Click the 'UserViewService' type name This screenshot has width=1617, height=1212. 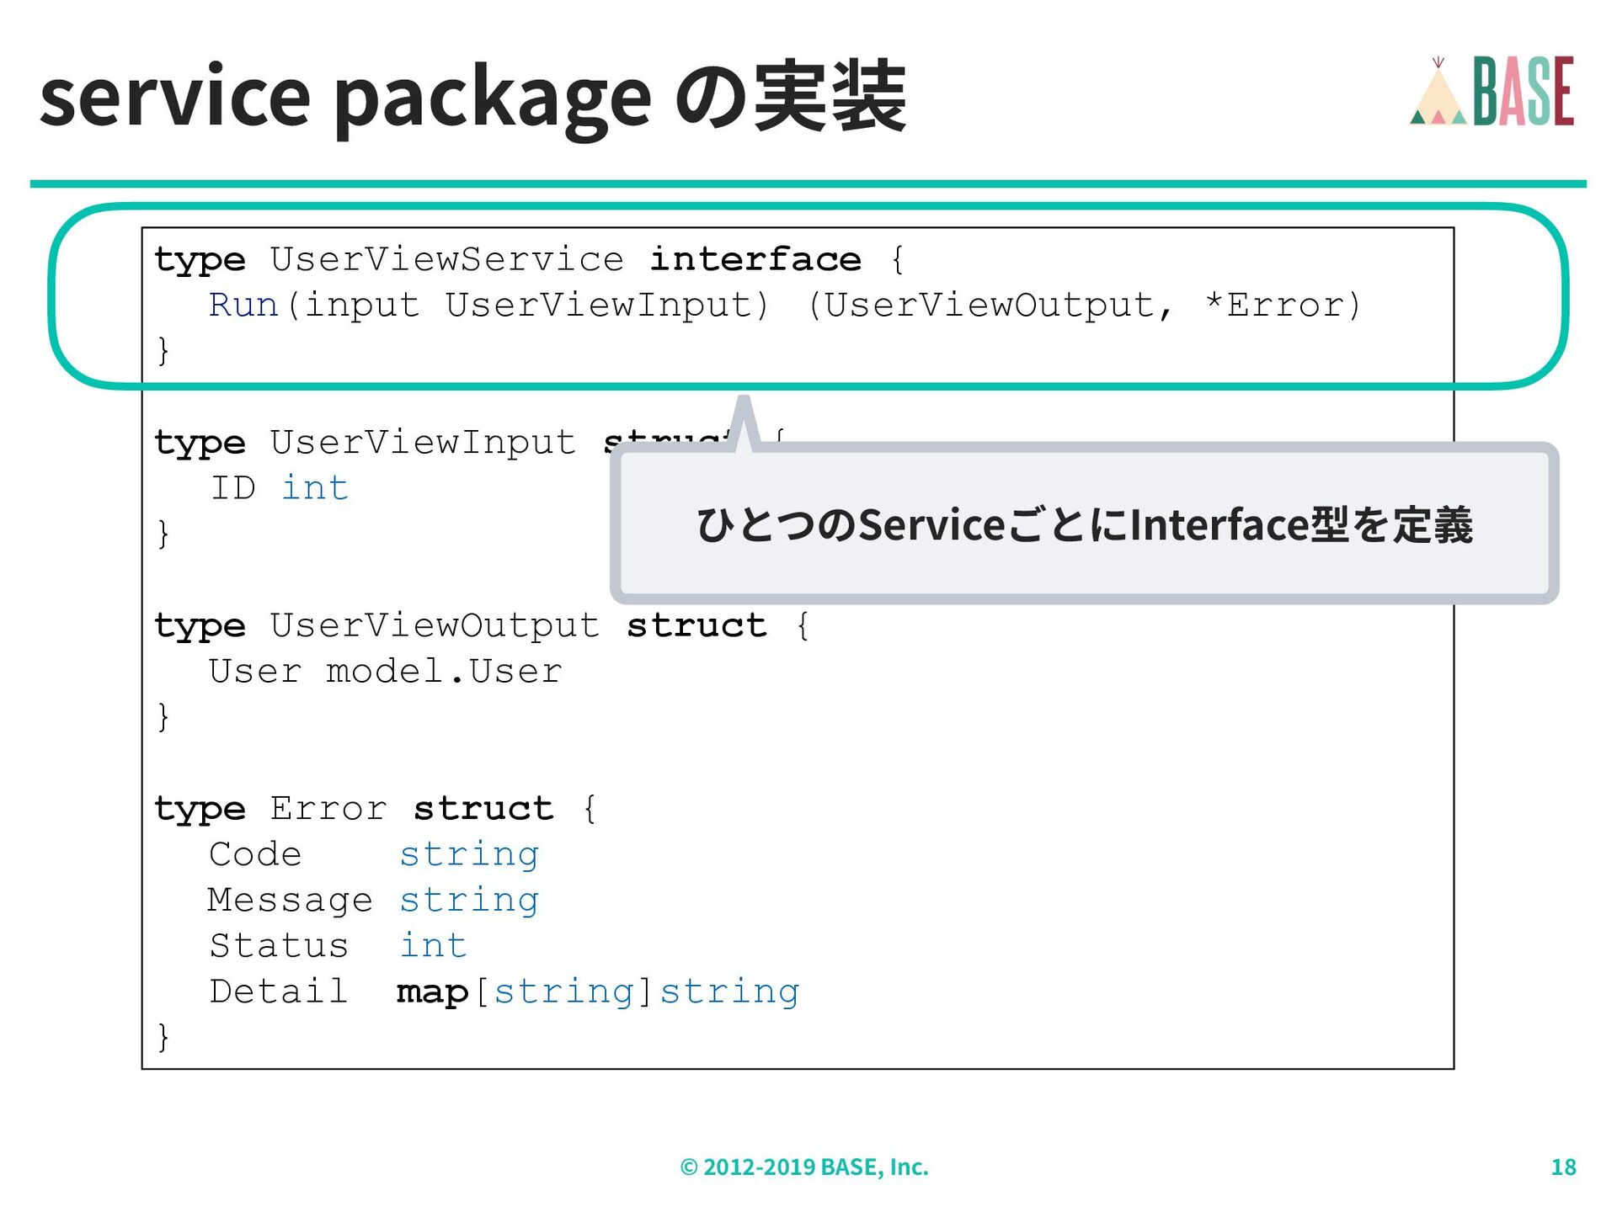point(447,259)
